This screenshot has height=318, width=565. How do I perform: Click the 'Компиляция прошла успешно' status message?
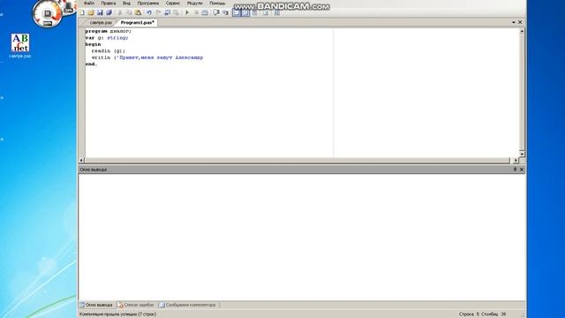[117, 314]
